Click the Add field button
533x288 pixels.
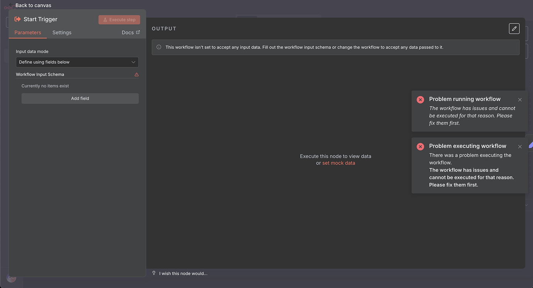click(80, 98)
